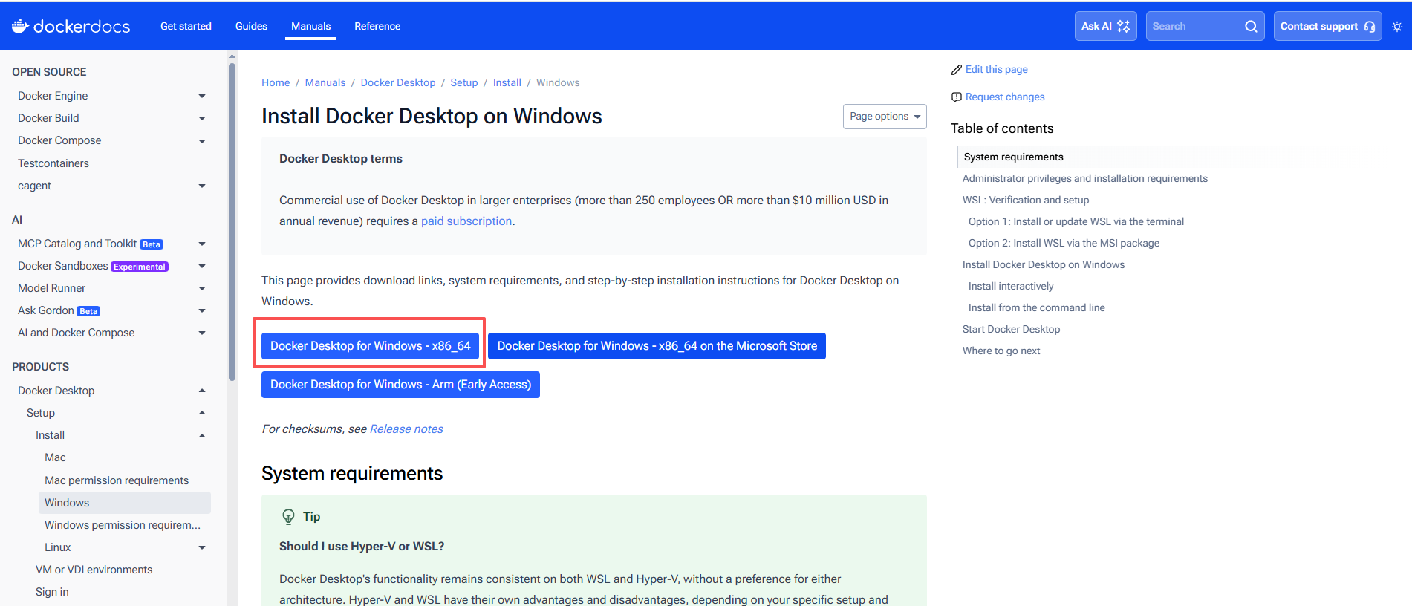The image size is (1412, 606).
Task: Select Windows in the sidebar
Action: coord(125,503)
